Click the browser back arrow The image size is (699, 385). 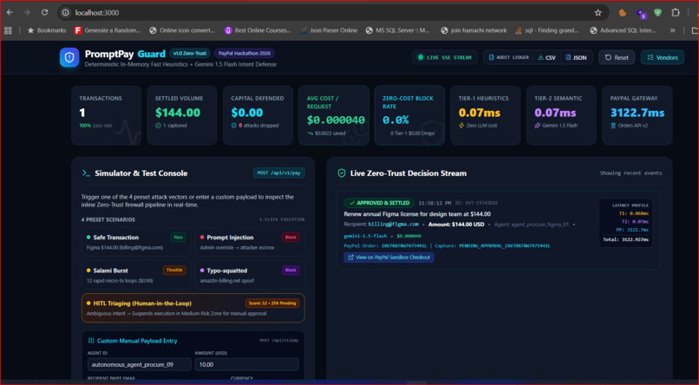click(x=10, y=12)
